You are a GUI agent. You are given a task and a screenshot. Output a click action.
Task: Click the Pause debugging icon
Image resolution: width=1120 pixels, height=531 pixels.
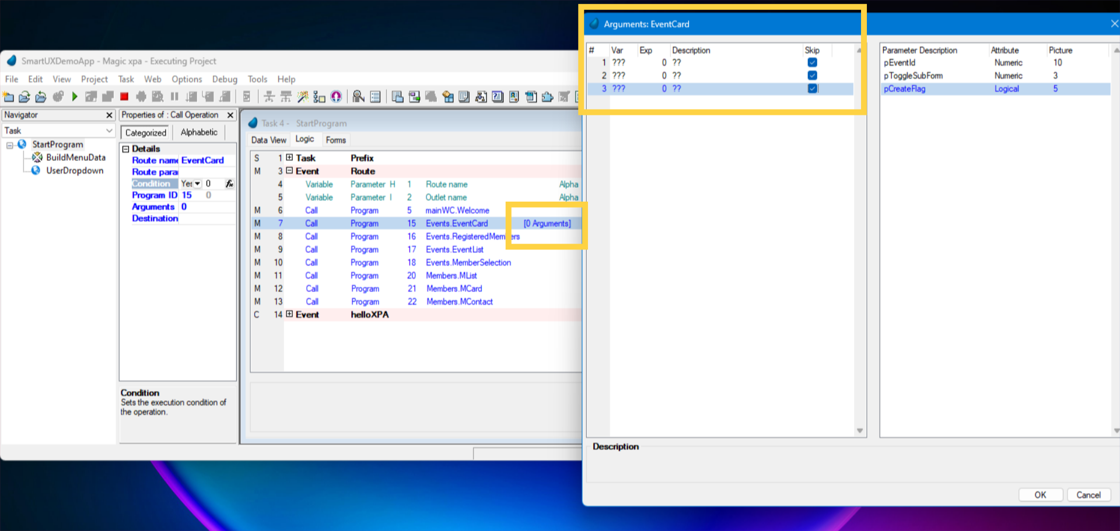pyautogui.click(x=174, y=97)
